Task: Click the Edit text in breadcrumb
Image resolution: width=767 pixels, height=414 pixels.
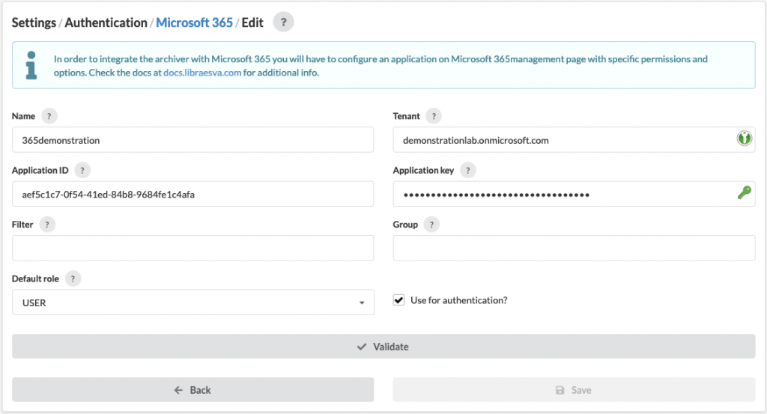Action: pyautogui.click(x=252, y=22)
